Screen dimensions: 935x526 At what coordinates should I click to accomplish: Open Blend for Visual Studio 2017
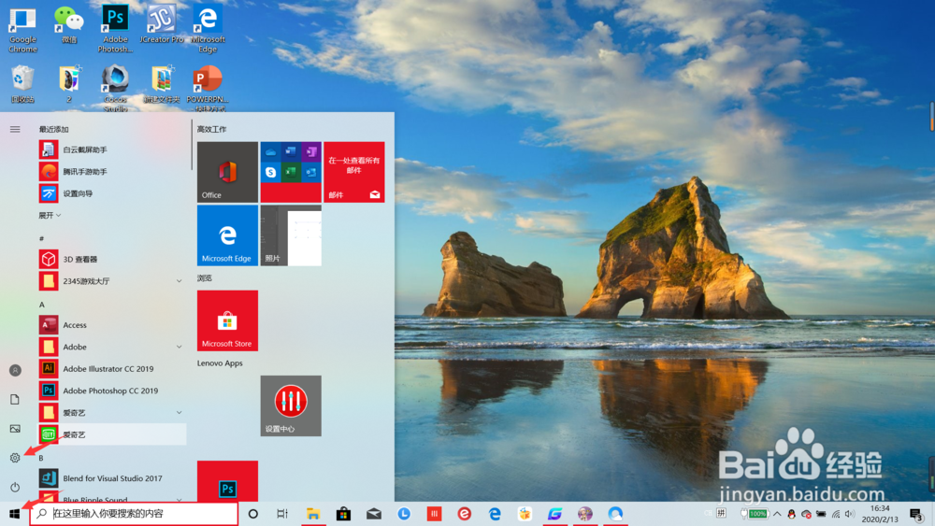tap(112, 478)
